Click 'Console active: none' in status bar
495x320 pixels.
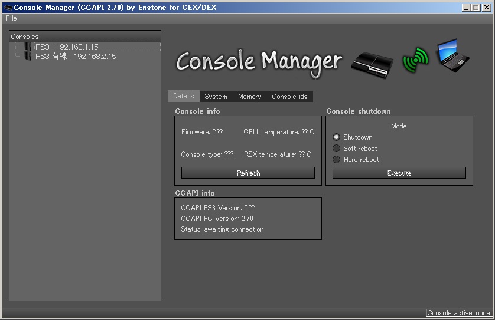(458, 313)
